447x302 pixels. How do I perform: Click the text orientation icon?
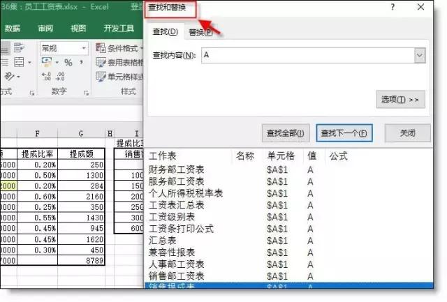(9, 77)
